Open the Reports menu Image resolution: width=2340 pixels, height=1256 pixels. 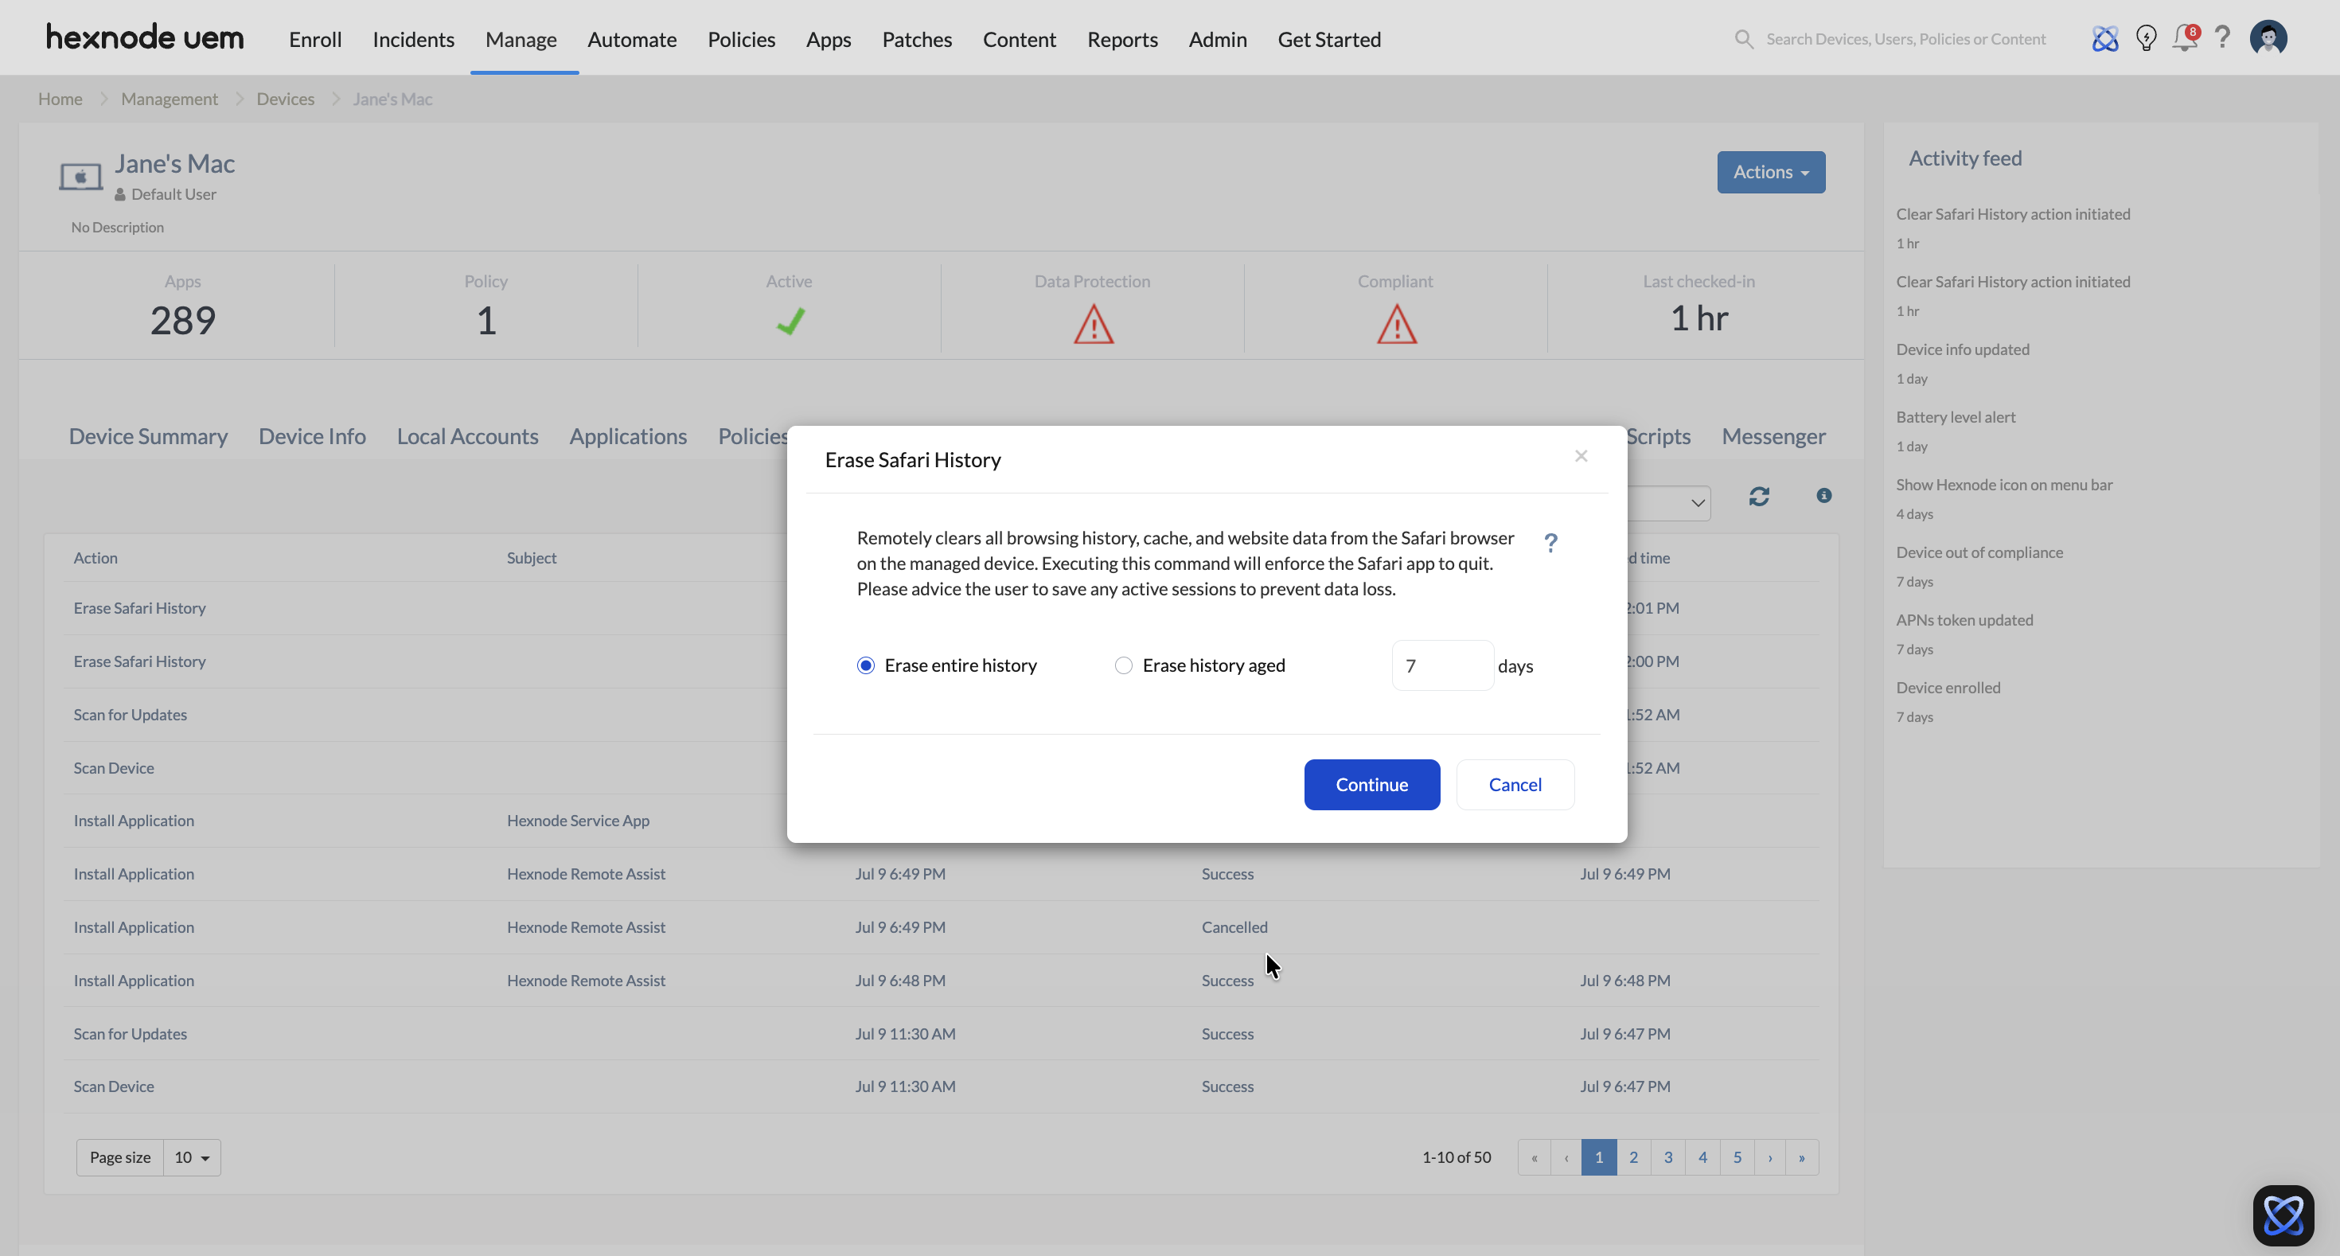(x=1122, y=39)
